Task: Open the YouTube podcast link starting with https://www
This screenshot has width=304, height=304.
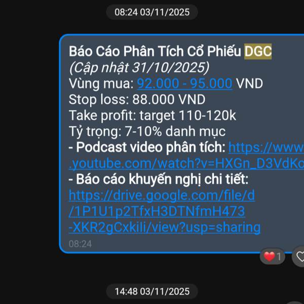Action: (266, 147)
